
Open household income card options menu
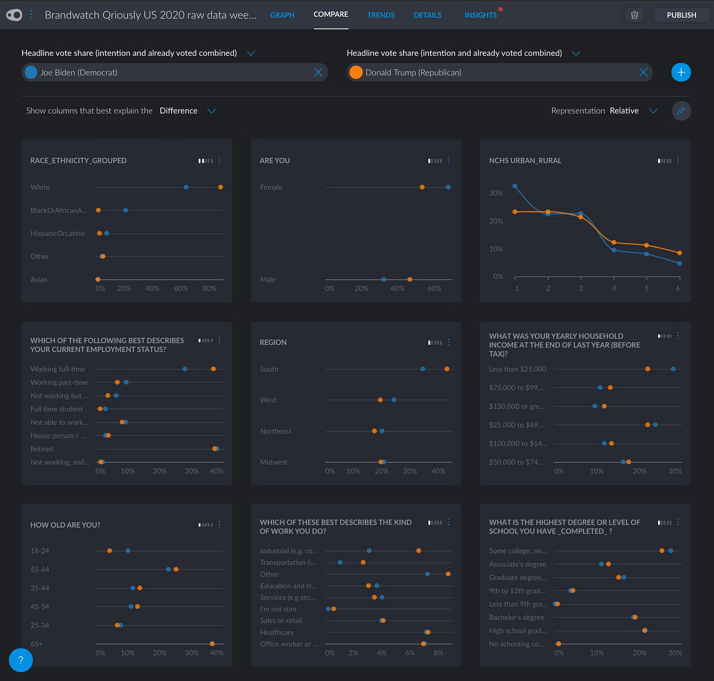click(x=678, y=336)
